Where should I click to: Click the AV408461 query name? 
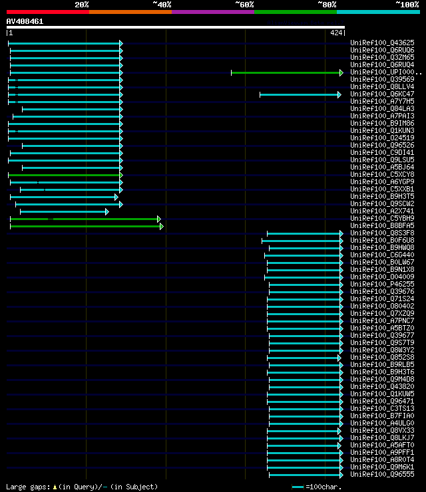point(25,21)
